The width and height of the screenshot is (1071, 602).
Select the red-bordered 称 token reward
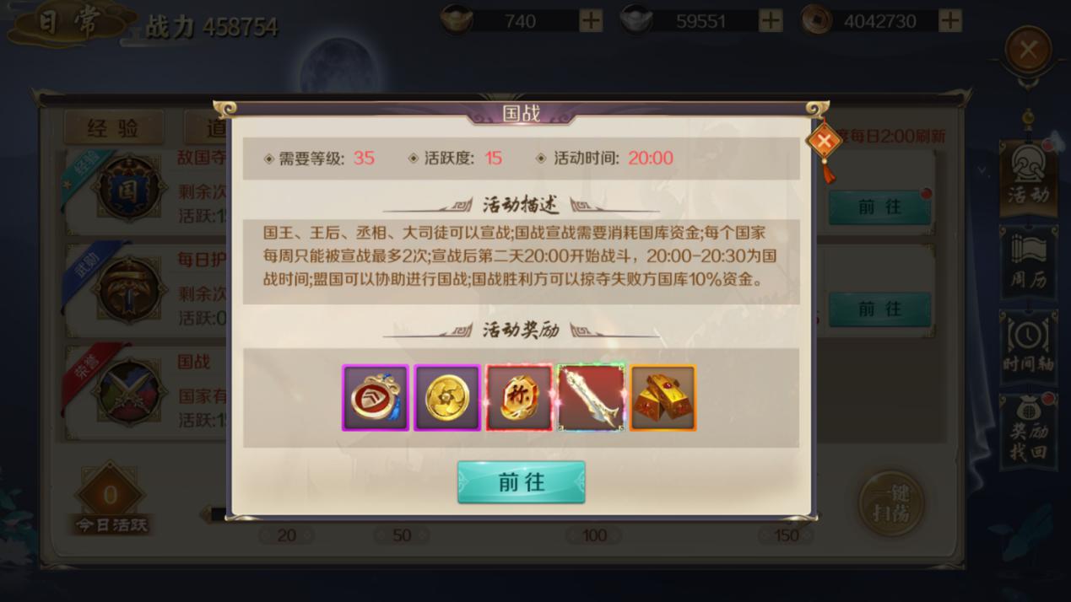tap(519, 398)
